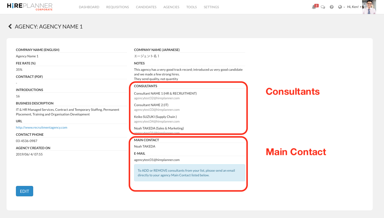Click the main contact e-mail agencytest31
The height and width of the screenshot is (218, 384).
point(157,160)
